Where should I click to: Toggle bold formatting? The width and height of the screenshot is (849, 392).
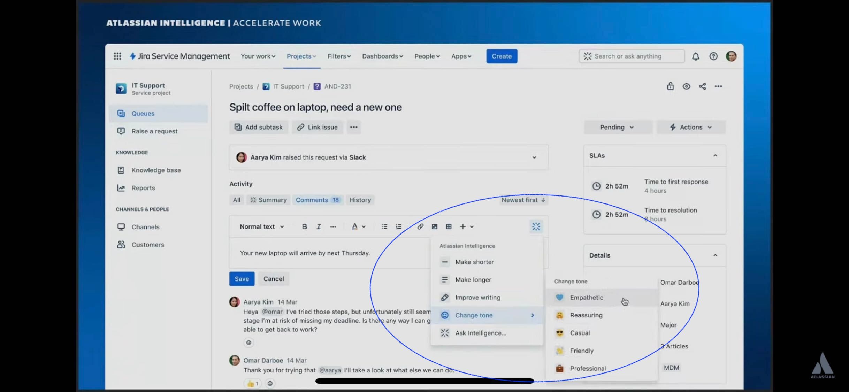[304, 226]
